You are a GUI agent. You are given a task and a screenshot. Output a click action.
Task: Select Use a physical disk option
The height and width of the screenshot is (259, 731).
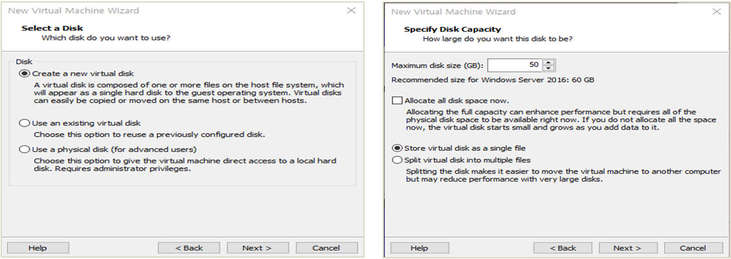[x=25, y=150]
